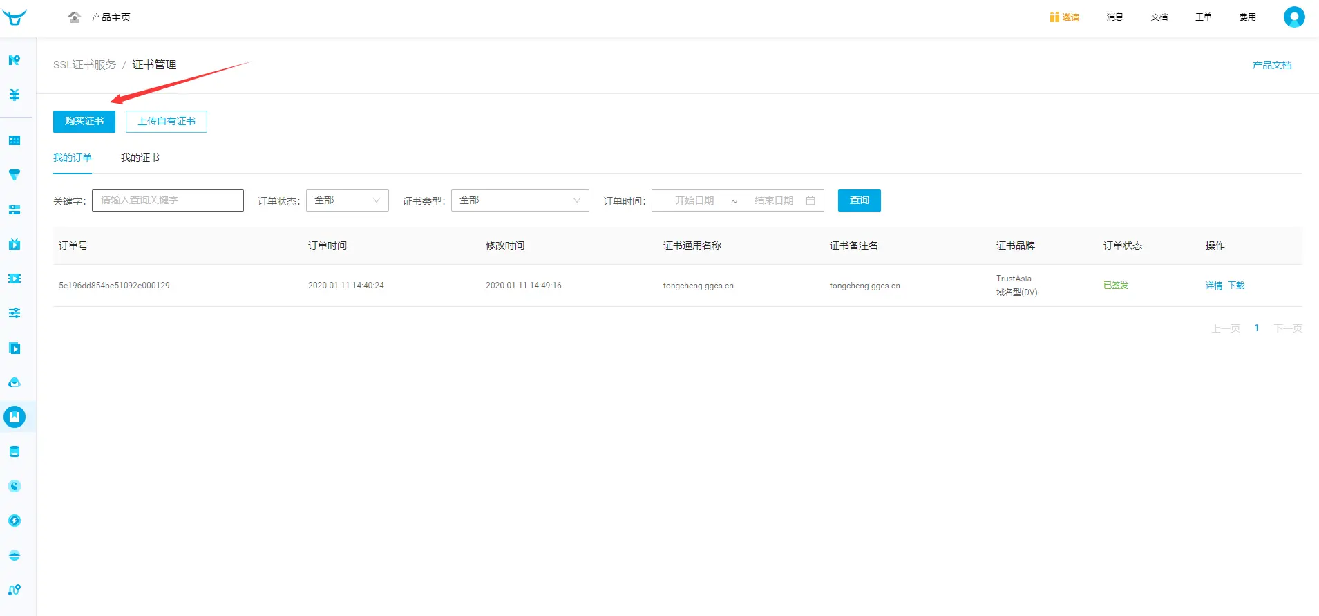
Task: Open the TV live-stream sidebar icon
Action: pyautogui.click(x=15, y=244)
